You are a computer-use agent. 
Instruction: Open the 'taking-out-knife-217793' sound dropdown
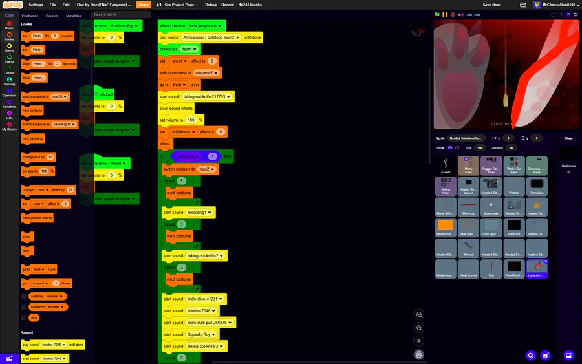[208, 96]
